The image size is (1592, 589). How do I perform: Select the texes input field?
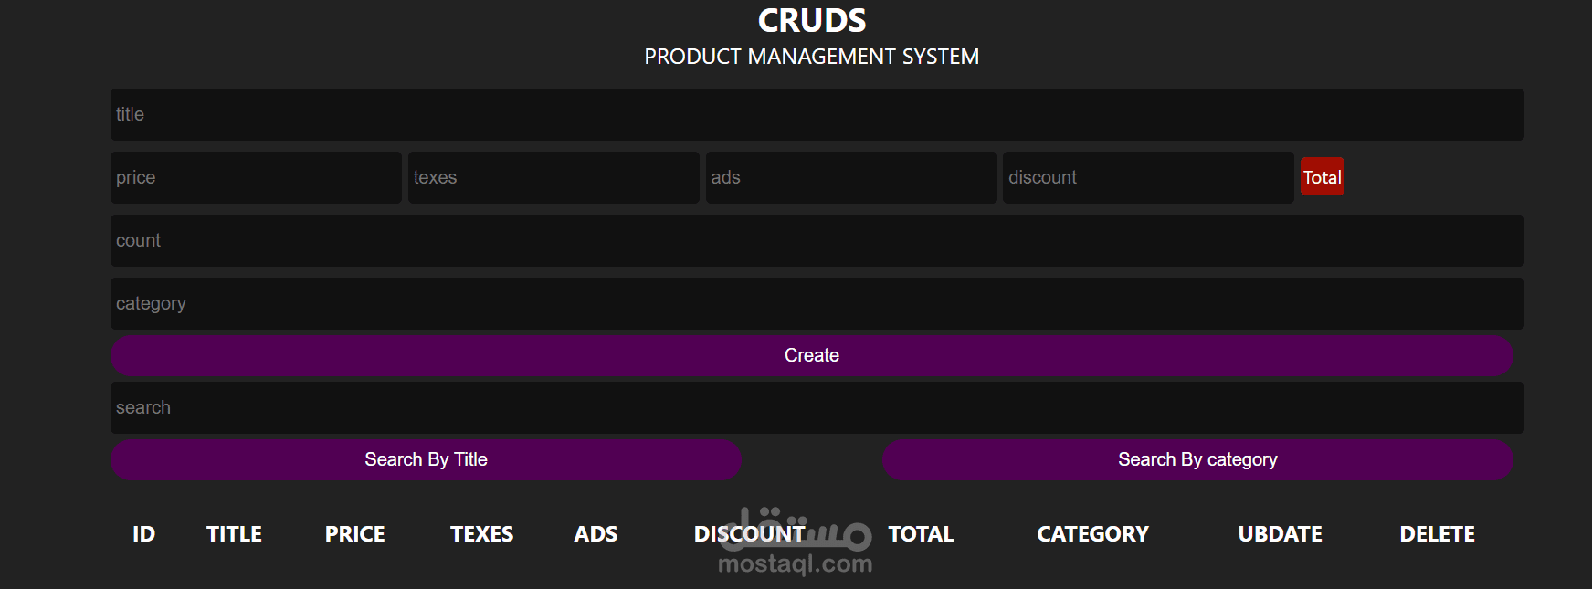coord(554,177)
